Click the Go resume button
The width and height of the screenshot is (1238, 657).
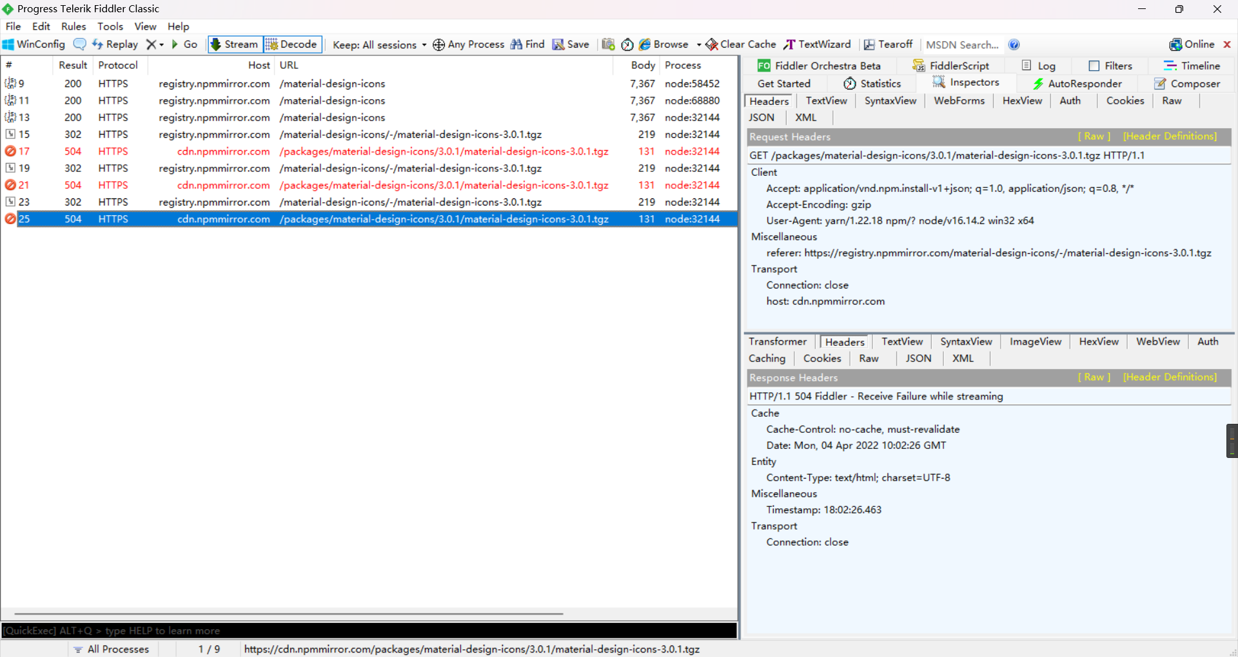point(184,44)
